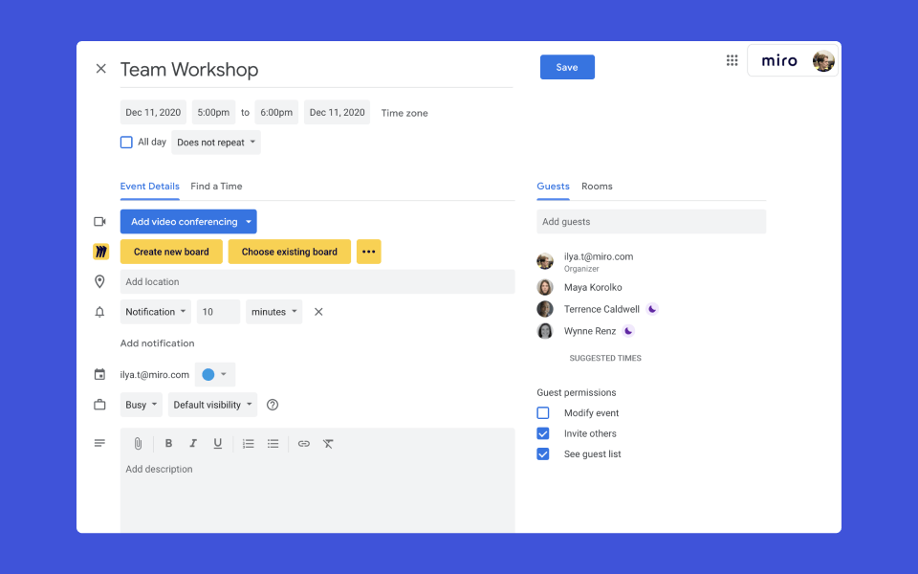Open the end date Dec 11, 2020
This screenshot has height=574, width=918.
[x=338, y=112]
